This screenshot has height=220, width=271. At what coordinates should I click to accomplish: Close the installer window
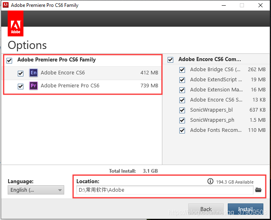point(260,5)
